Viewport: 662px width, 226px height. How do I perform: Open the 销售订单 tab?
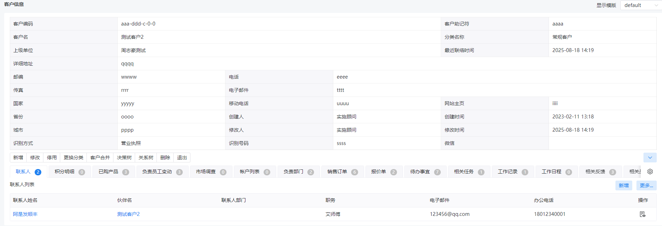pyautogui.click(x=342, y=172)
